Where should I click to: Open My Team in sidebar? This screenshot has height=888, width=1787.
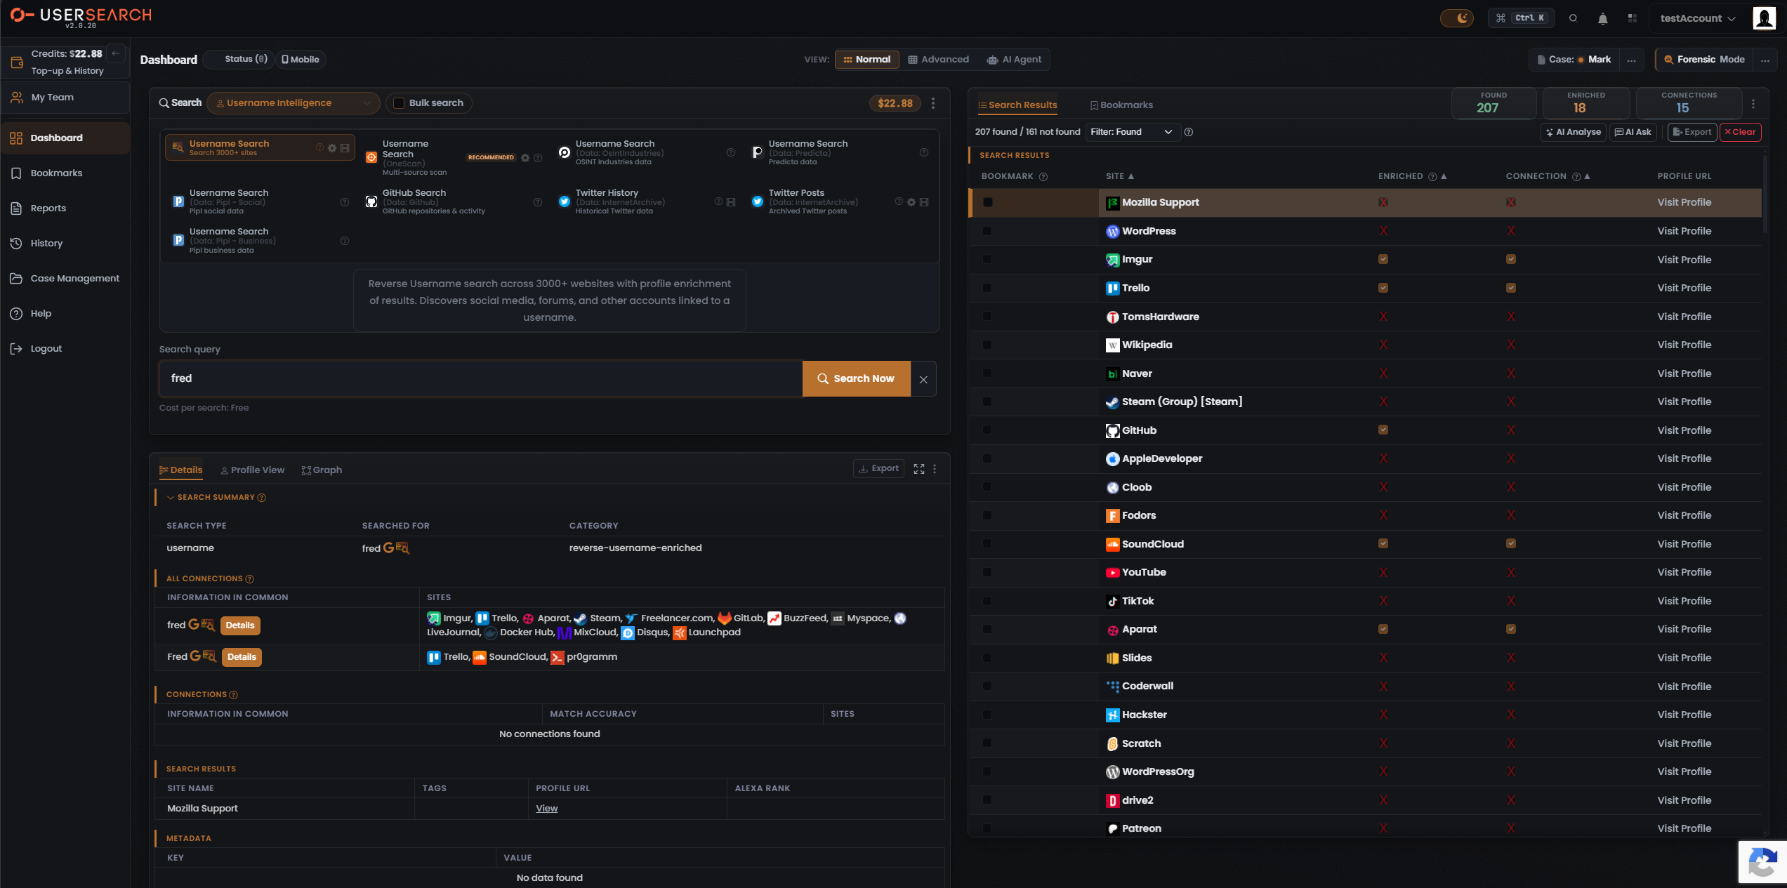(x=65, y=98)
